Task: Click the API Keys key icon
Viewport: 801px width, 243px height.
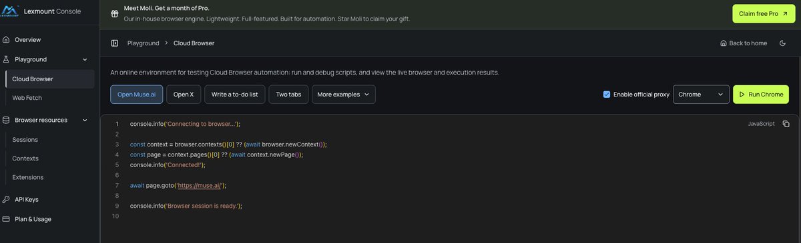Action: 6,199
